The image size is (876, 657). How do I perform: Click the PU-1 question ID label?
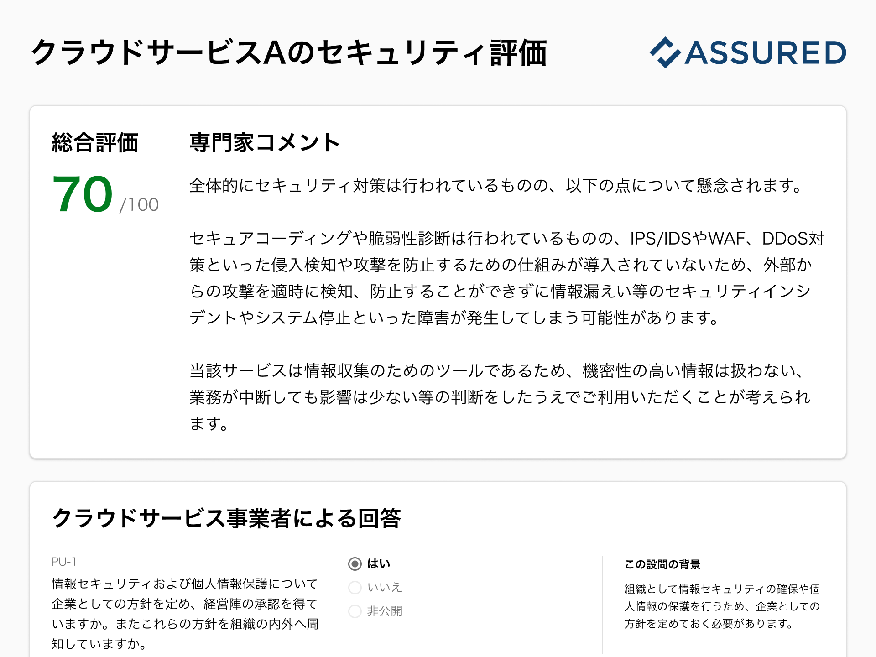click(64, 562)
